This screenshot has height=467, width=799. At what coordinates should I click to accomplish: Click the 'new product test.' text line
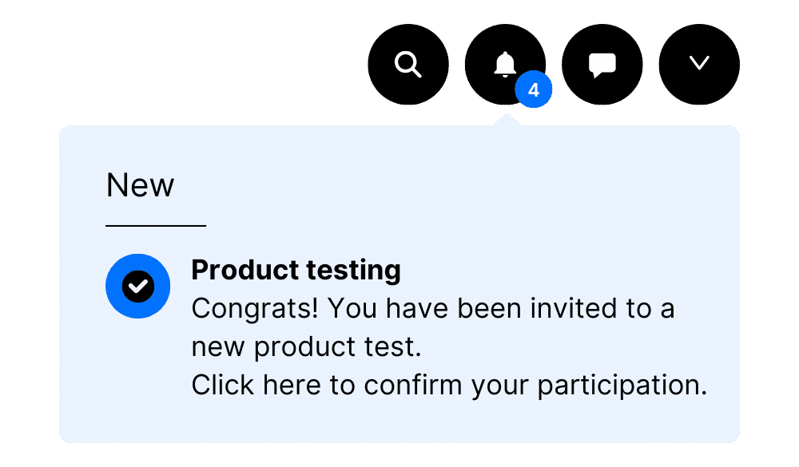point(306,347)
